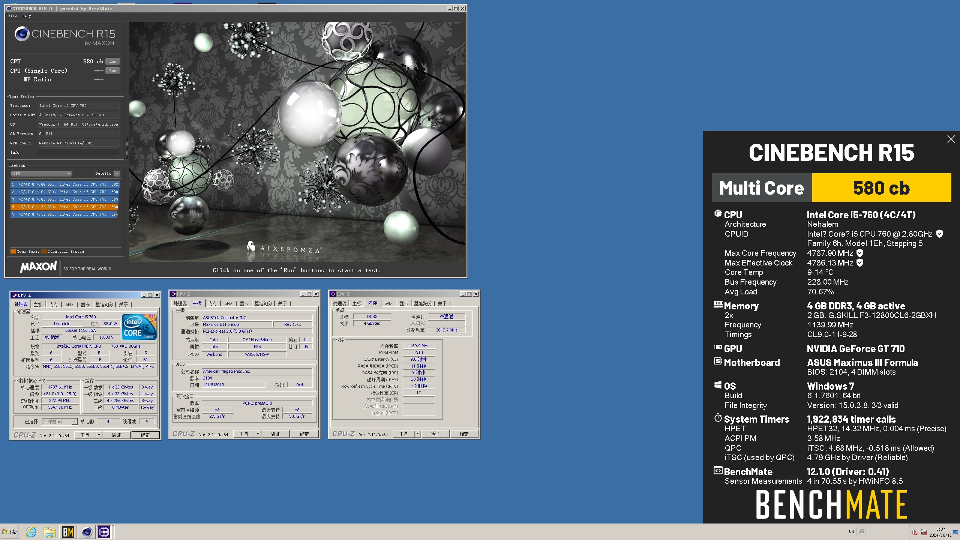Viewport: 960px width, 540px height.
Task: Expand ranking Details arrow
Action: click(x=117, y=173)
